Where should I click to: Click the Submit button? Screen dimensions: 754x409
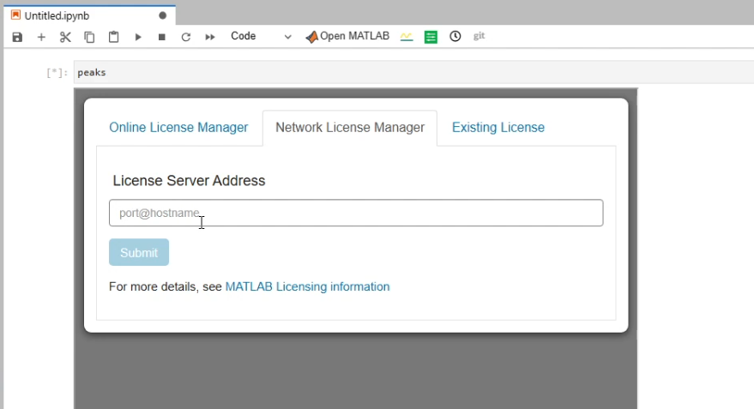click(139, 252)
